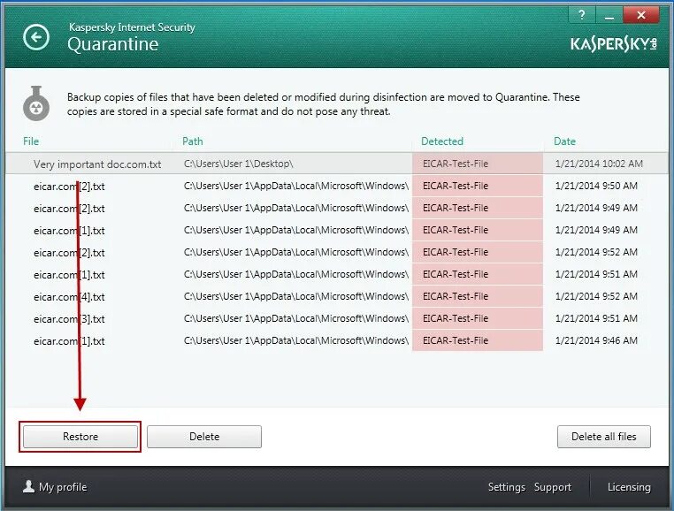Click the Delete button

click(x=204, y=437)
